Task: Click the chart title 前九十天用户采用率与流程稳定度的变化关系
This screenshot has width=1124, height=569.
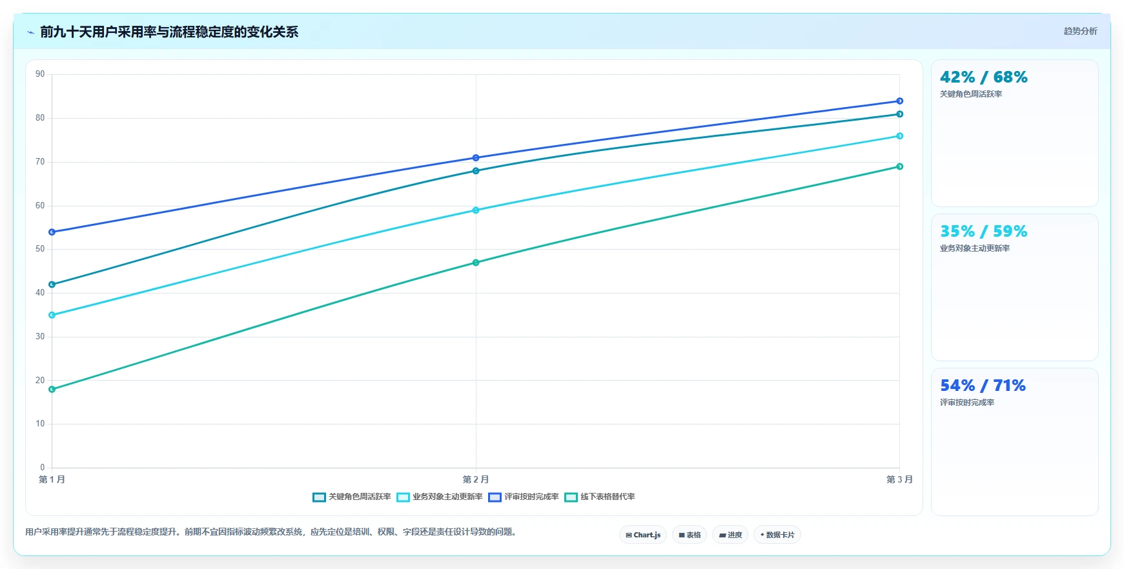Action: pyautogui.click(x=169, y=32)
